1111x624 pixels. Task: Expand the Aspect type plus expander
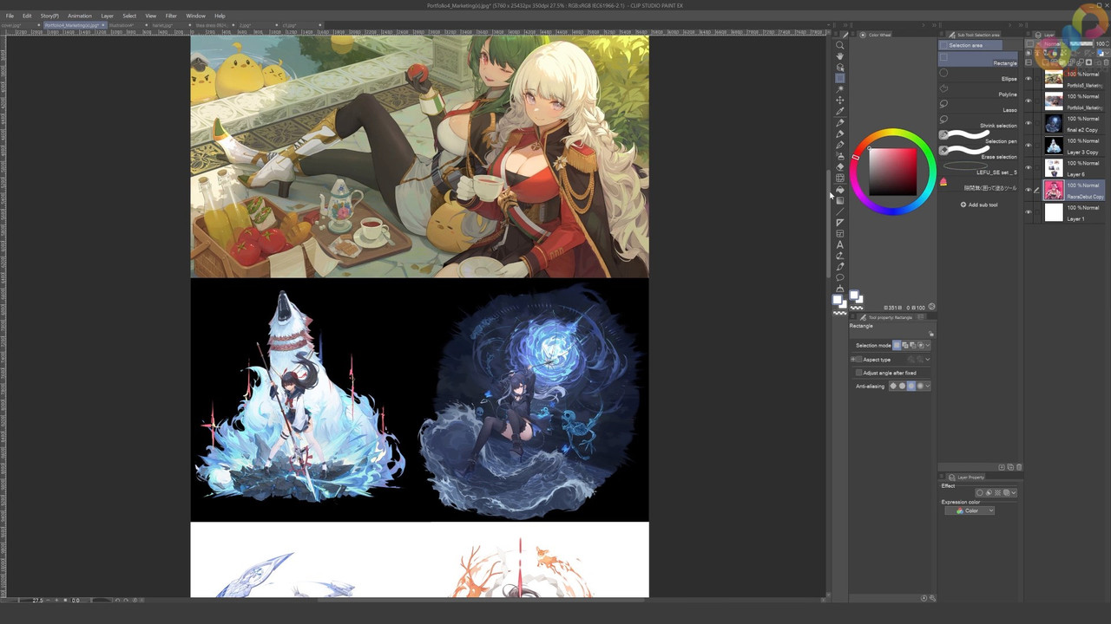[853, 360]
